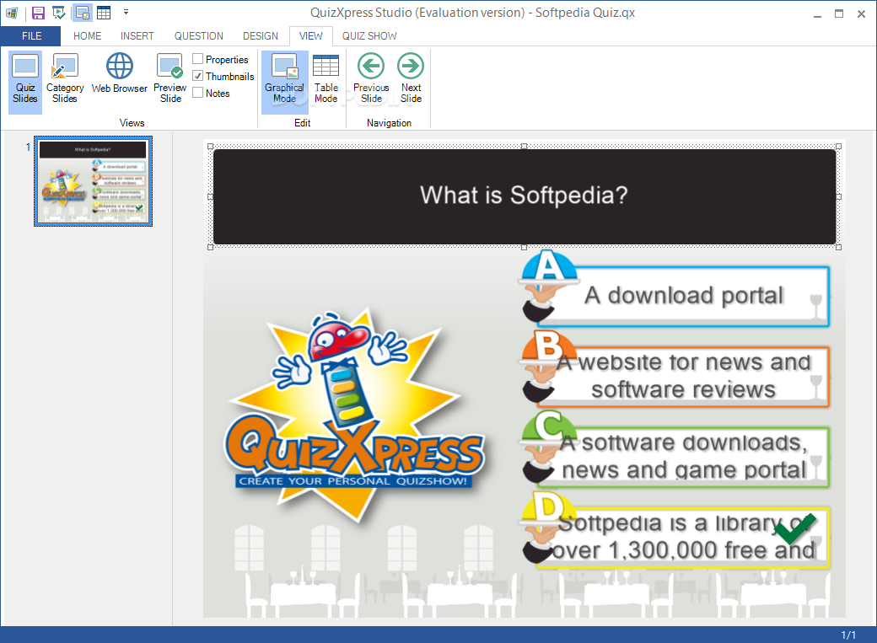This screenshot has width=877, height=643.
Task: Switch to Category Slides view
Action: 65,79
